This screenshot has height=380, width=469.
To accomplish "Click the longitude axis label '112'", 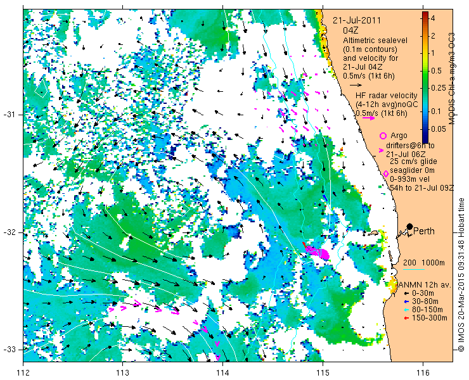I will click(23, 372).
